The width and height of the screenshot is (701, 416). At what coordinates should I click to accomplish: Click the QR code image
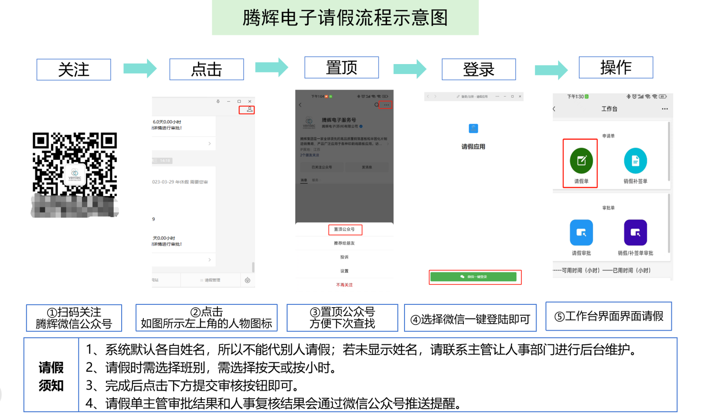click(74, 175)
